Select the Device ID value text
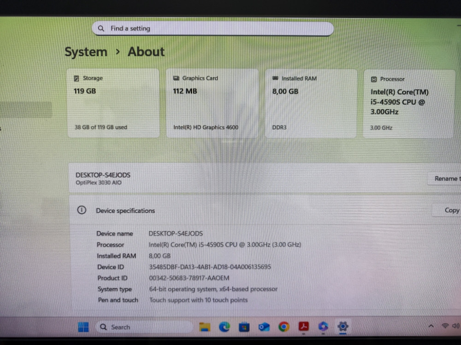 point(210,267)
